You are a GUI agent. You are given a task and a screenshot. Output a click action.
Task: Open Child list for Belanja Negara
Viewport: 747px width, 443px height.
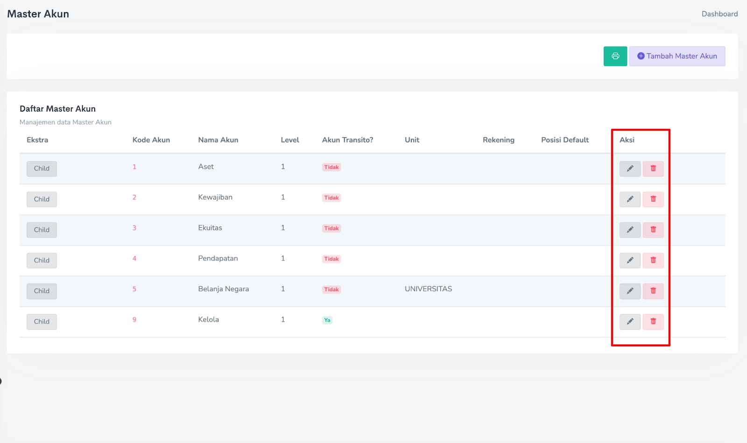point(42,291)
